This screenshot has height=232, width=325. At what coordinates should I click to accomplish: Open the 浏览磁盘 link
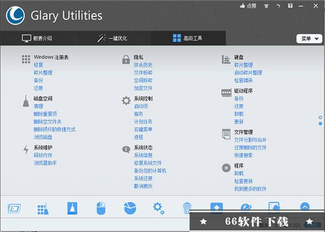[x=43, y=137]
